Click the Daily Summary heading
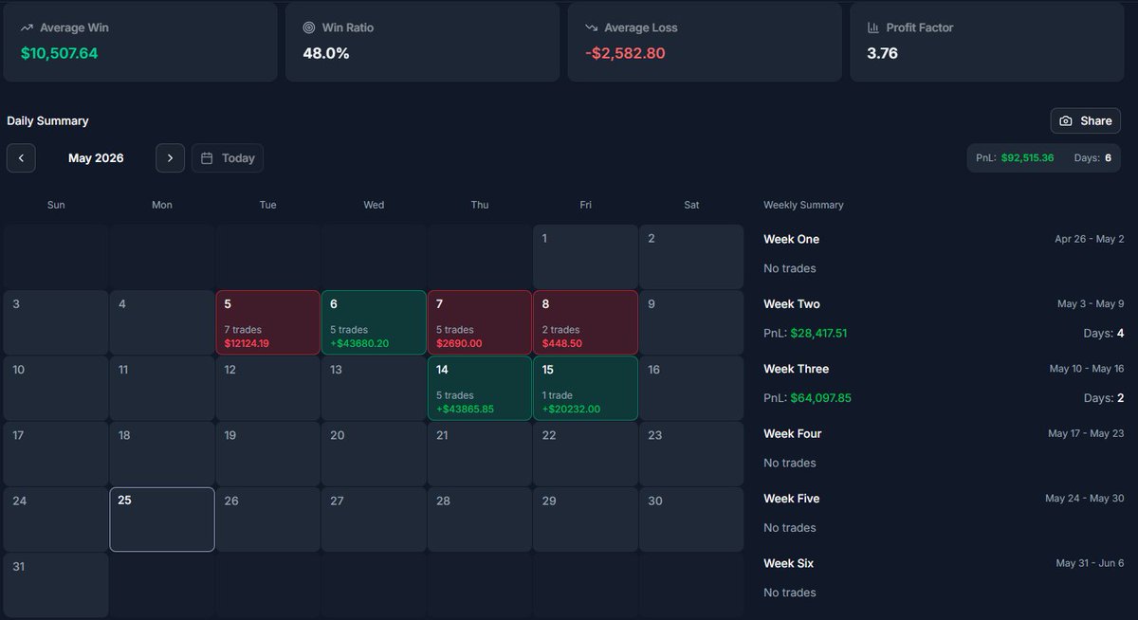Screen dimensions: 1138x620 pyautogui.click(x=47, y=121)
